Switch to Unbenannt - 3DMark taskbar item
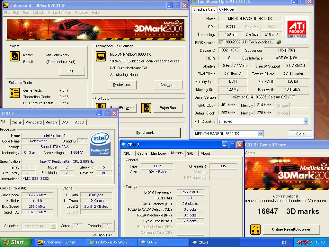This screenshot has width=329, height=247. tap(60, 242)
